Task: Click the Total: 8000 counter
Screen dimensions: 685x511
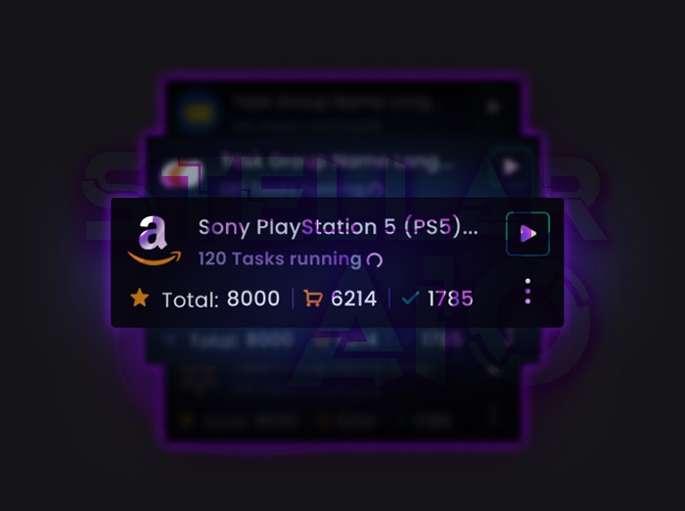Action: point(220,299)
